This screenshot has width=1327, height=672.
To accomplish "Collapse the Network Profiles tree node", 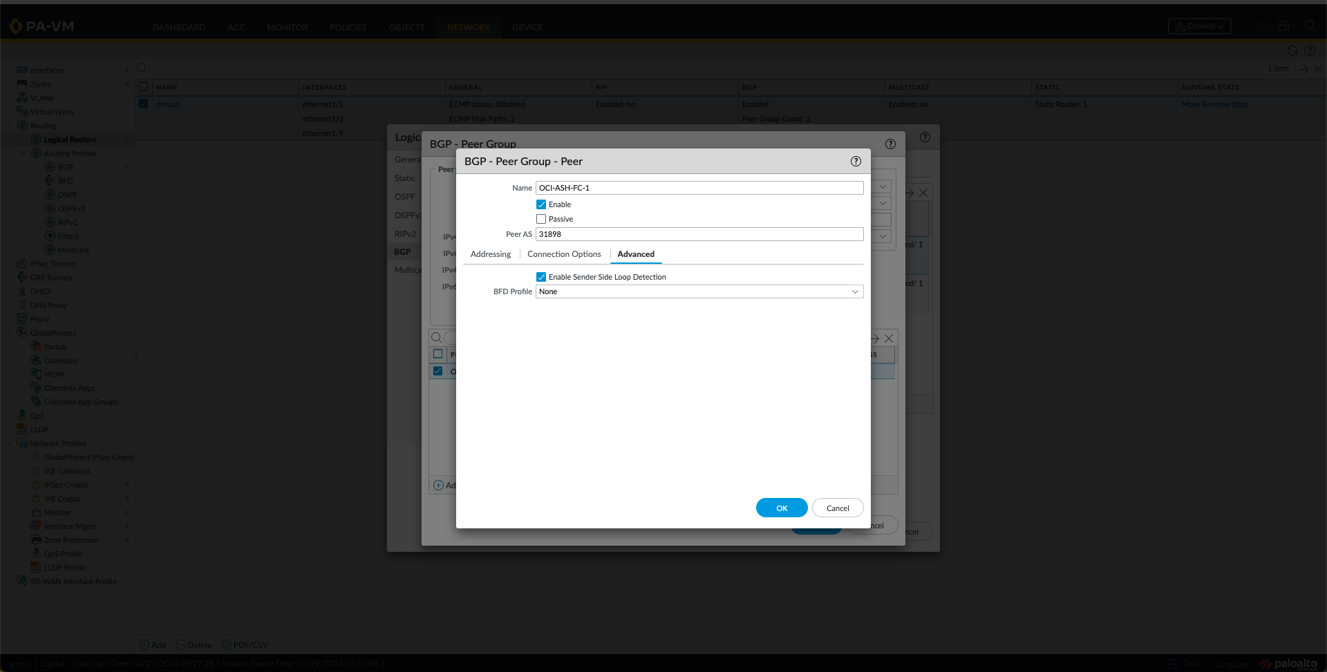I will click(9, 443).
